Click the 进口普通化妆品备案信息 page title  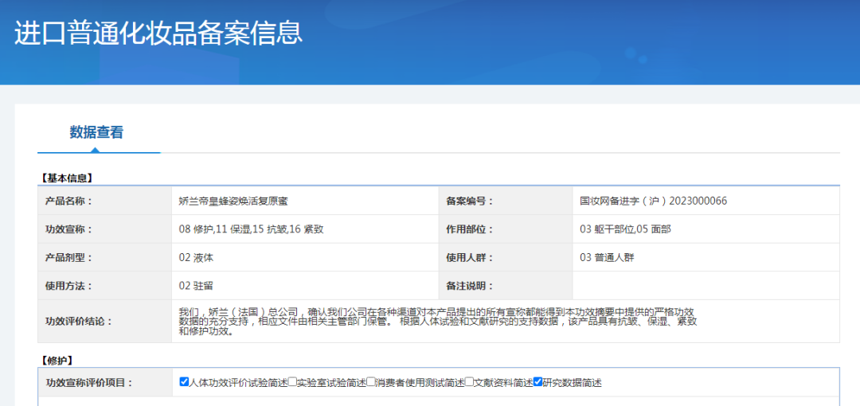158,33
